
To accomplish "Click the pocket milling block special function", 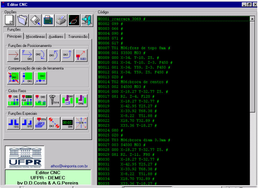I will 40,123.
